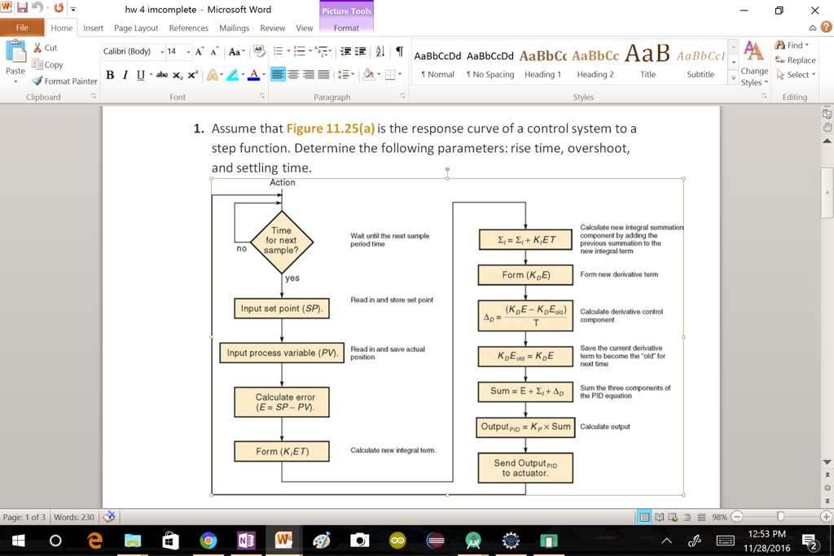This screenshot has width=834, height=556.
Task: Switch to the Picture Tools Format tab
Action: (x=348, y=26)
